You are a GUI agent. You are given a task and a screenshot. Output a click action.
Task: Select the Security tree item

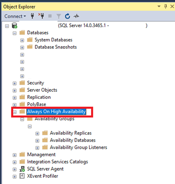click(x=35, y=83)
